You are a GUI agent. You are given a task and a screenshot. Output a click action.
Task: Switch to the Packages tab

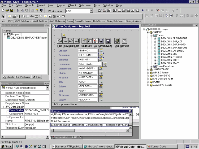pos(23,77)
